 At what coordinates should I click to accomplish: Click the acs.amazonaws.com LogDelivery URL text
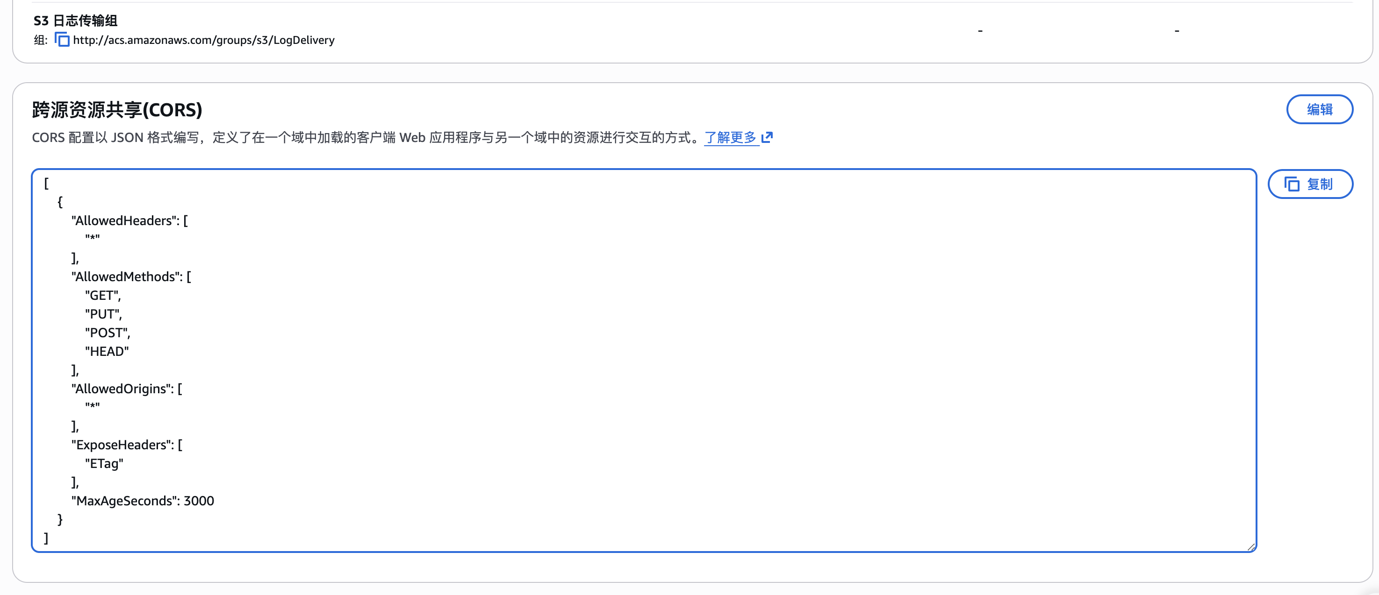203,40
